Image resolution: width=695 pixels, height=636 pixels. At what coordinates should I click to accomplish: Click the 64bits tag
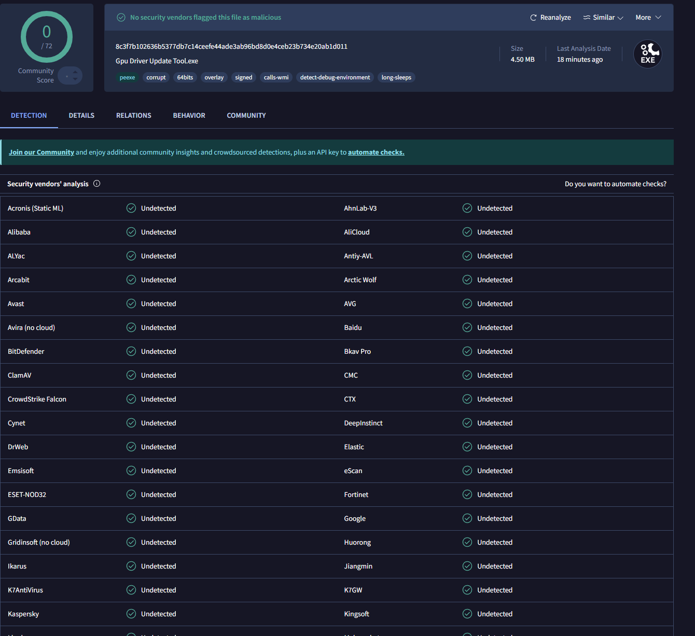point(185,77)
